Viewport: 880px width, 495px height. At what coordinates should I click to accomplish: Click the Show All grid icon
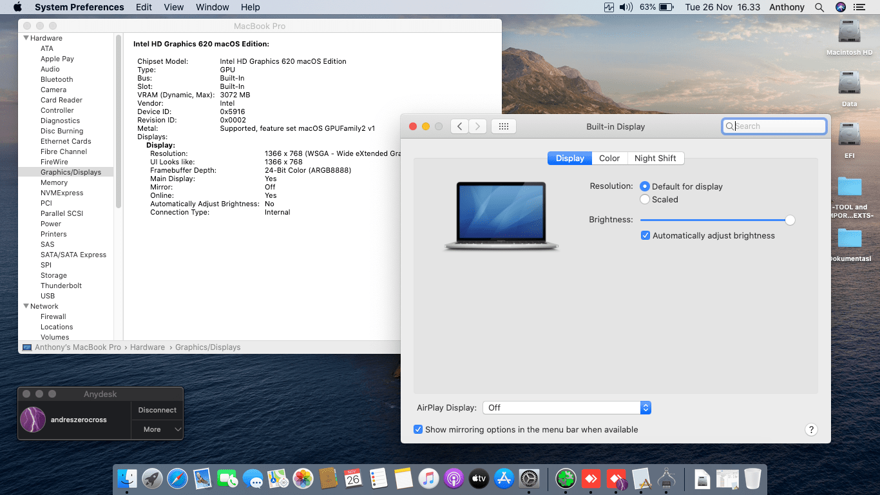[504, 126]
